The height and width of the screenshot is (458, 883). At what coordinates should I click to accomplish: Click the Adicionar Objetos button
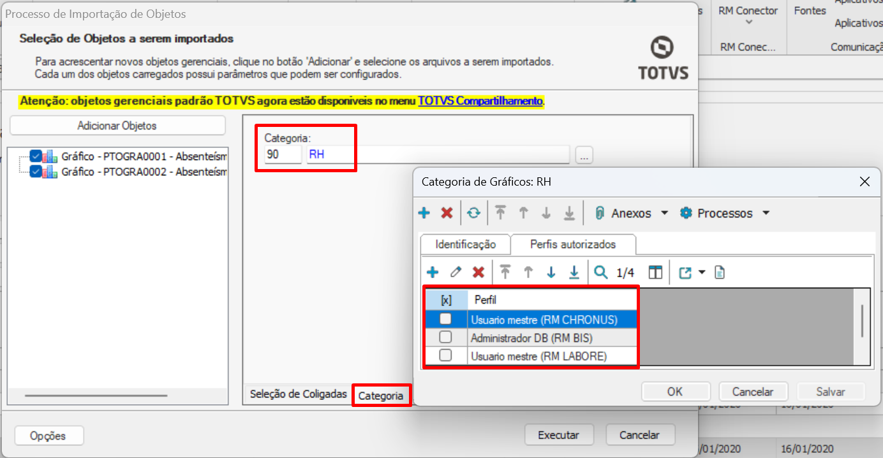(x=117, y=126)
